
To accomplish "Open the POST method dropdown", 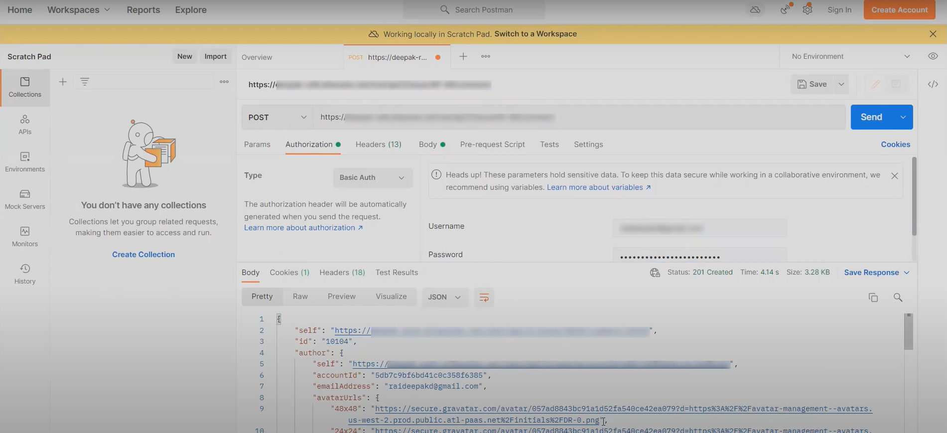I will click(x=277, y=117).
